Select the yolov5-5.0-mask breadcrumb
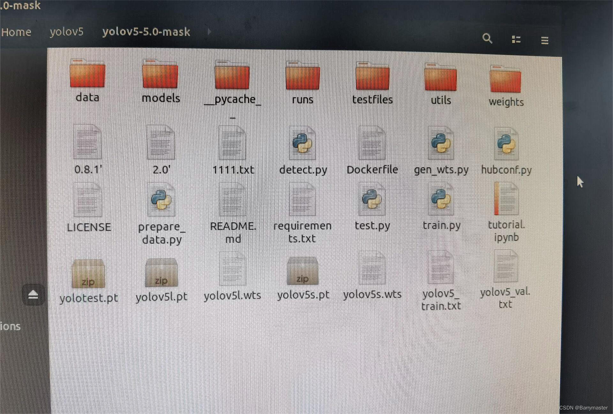The image size is (613, 414). point(146,32)
